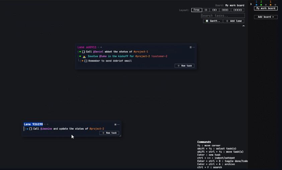The image size is (282, 170).
Task: Mark the Call @Jasmine task as done
Action: pos(31,129)
